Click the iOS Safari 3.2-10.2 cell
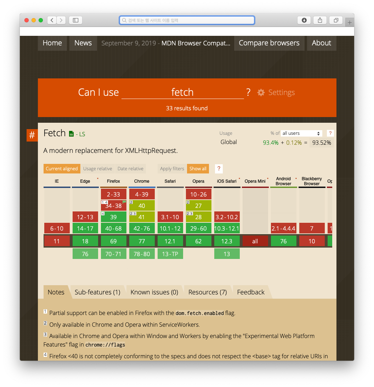The image size is (374, 387). pos(227,217)
